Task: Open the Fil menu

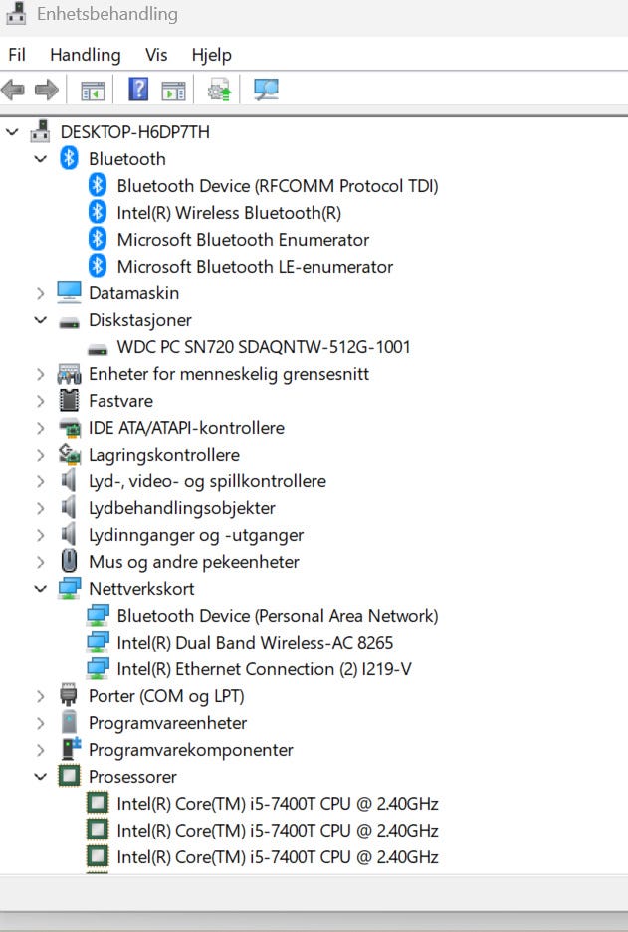Action: click(x=17, y=55)
